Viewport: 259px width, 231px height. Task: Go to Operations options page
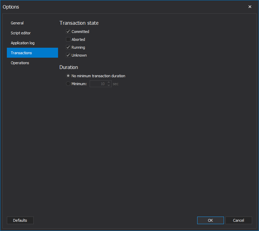click(x=32, y=63)
